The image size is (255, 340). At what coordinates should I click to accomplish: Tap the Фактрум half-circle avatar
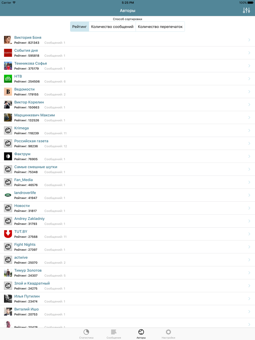(8, 156)
